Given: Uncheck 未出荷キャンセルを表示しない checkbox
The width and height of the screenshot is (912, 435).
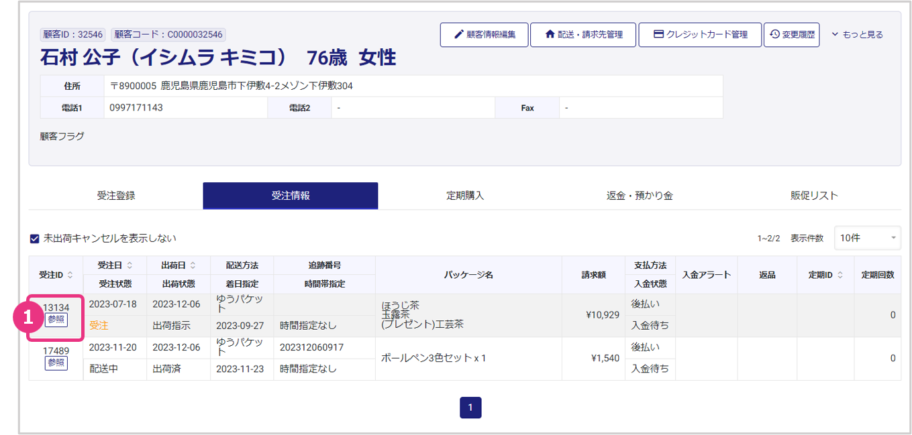Looking at the screenshot, I should tap(35, 239).
